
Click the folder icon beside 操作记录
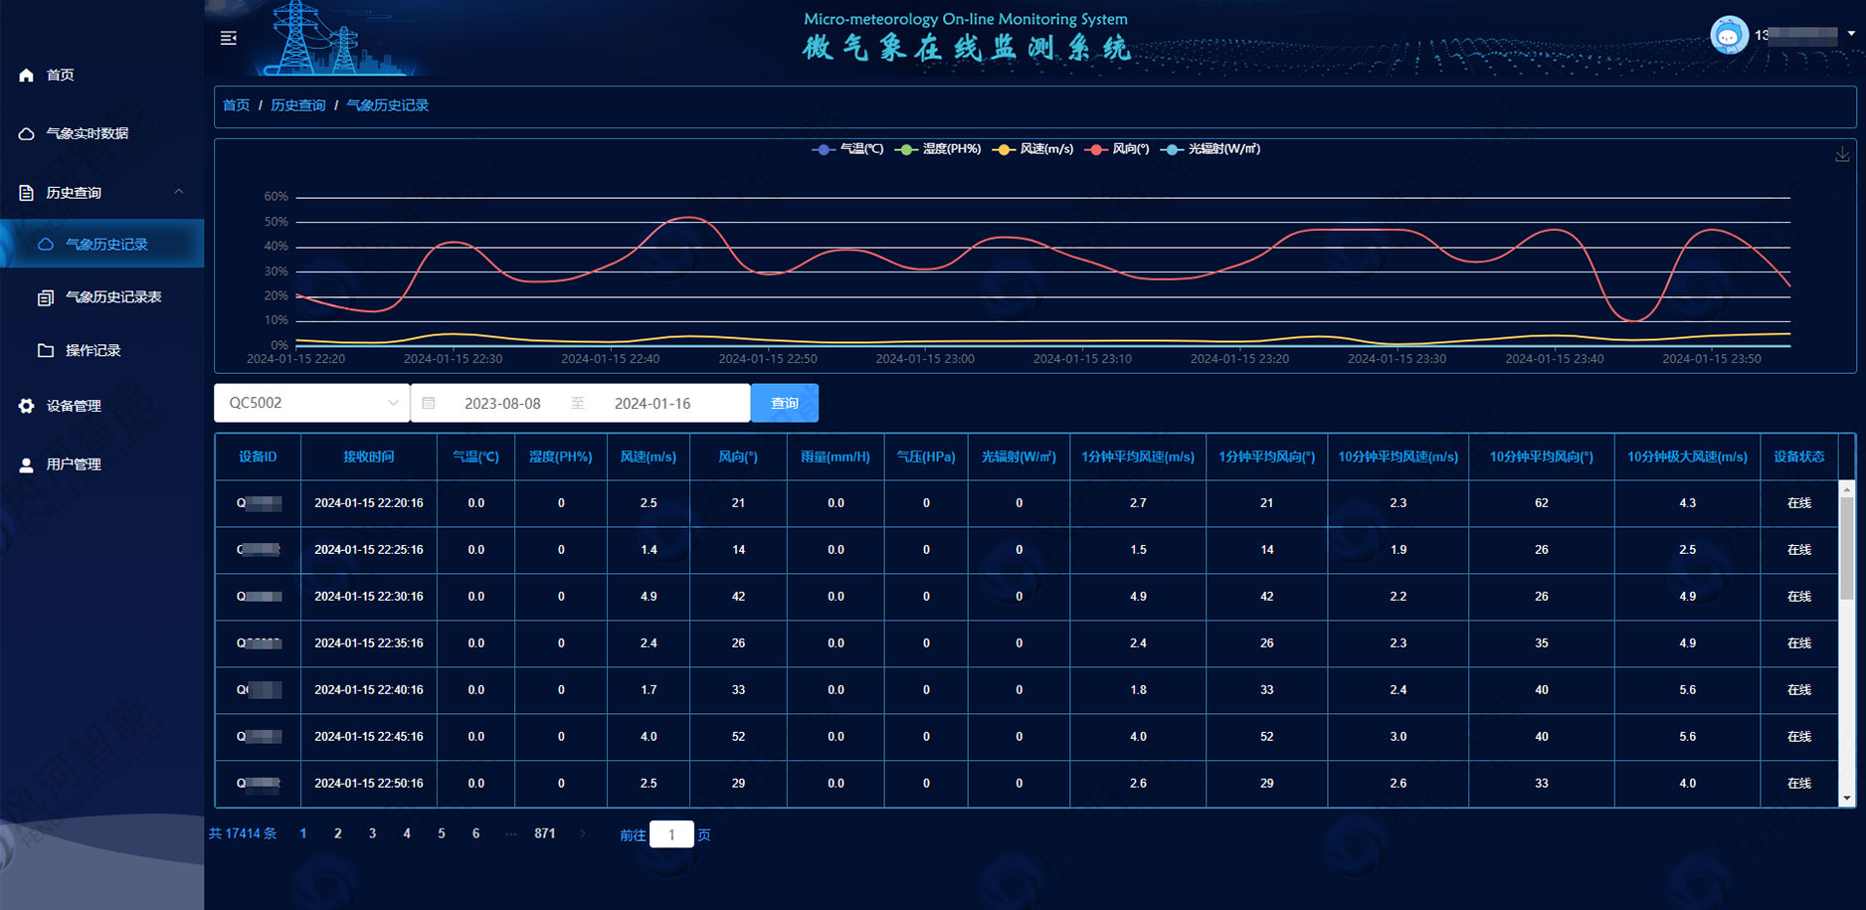click(x=46, y=351)
